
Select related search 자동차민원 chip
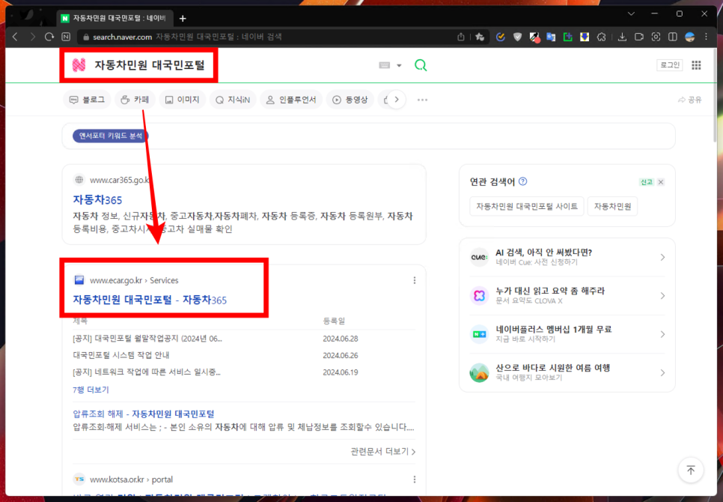pos(612,206)
